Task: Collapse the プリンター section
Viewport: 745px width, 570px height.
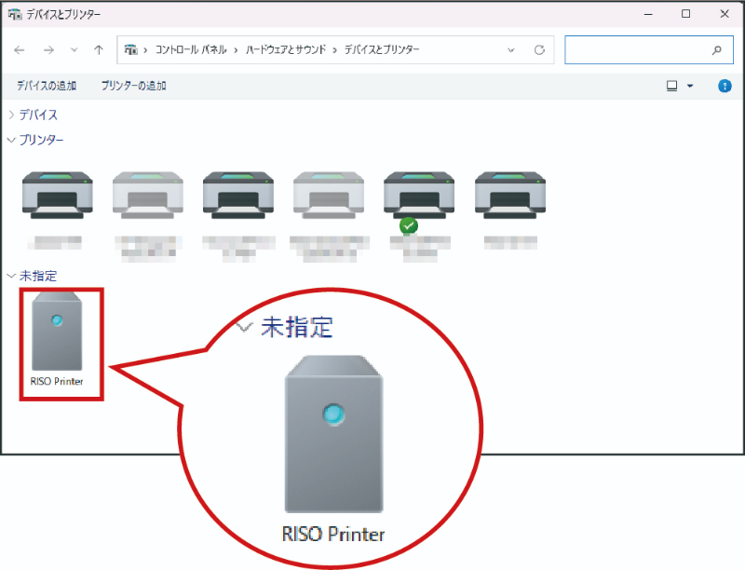Action: click(x=11, y=140)
